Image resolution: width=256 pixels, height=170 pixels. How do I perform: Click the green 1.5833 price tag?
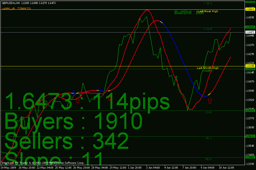[x=250, y=110]
